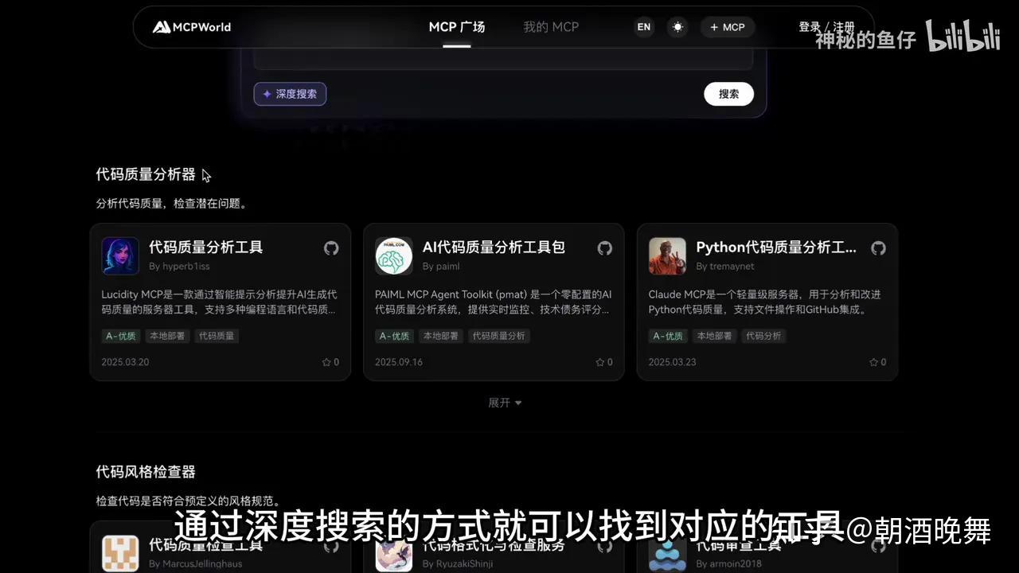This screenshot has height=573, width=1019.
Task: Select the 代码分析 tag
Action: pyautogui.click(x=763, y=336)
